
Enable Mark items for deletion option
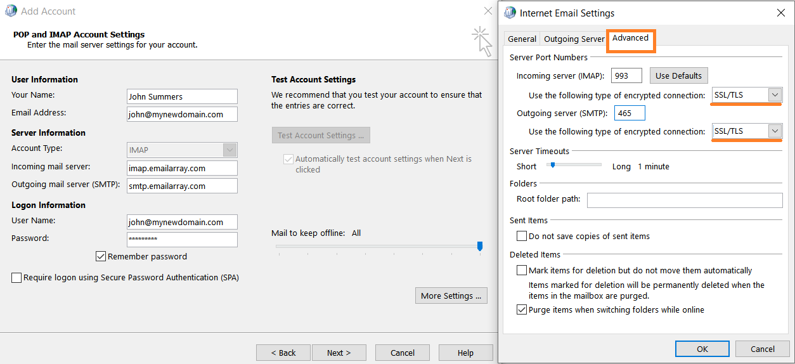(522, 271)
